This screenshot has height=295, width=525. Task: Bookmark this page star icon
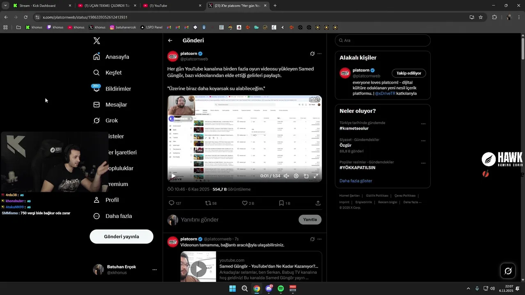(481, 17)
